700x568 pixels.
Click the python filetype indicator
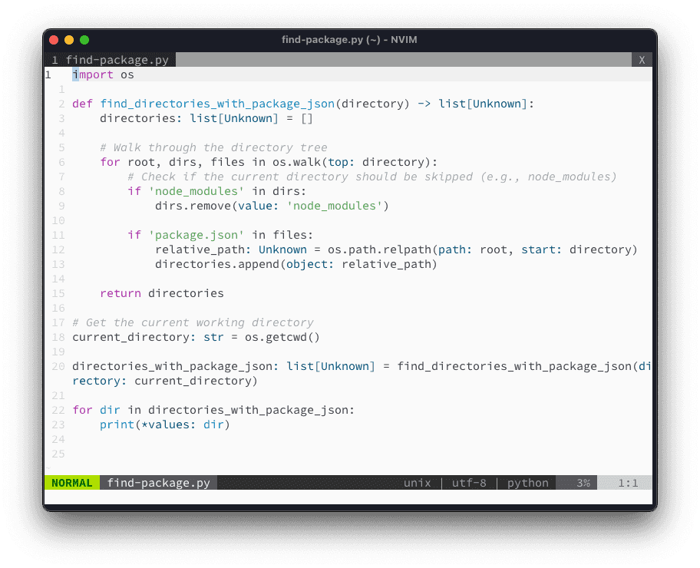tap(527, 483)
